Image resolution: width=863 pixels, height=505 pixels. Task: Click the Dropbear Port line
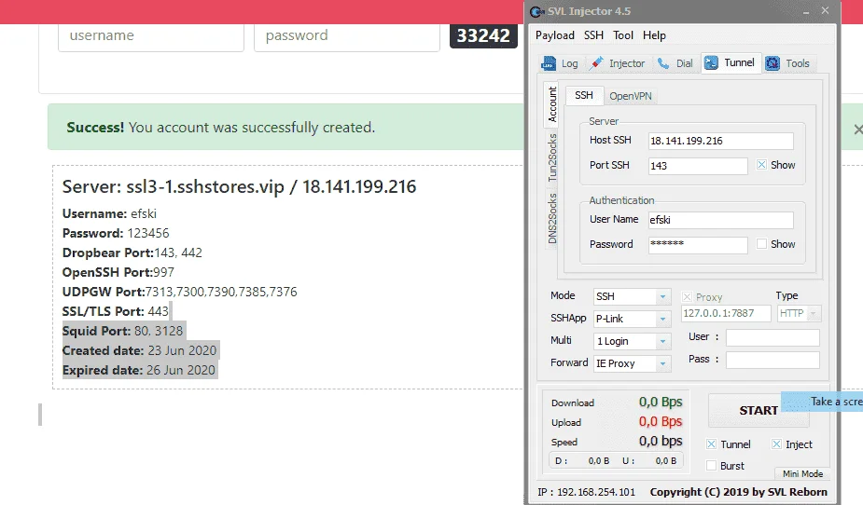(132, 252)
